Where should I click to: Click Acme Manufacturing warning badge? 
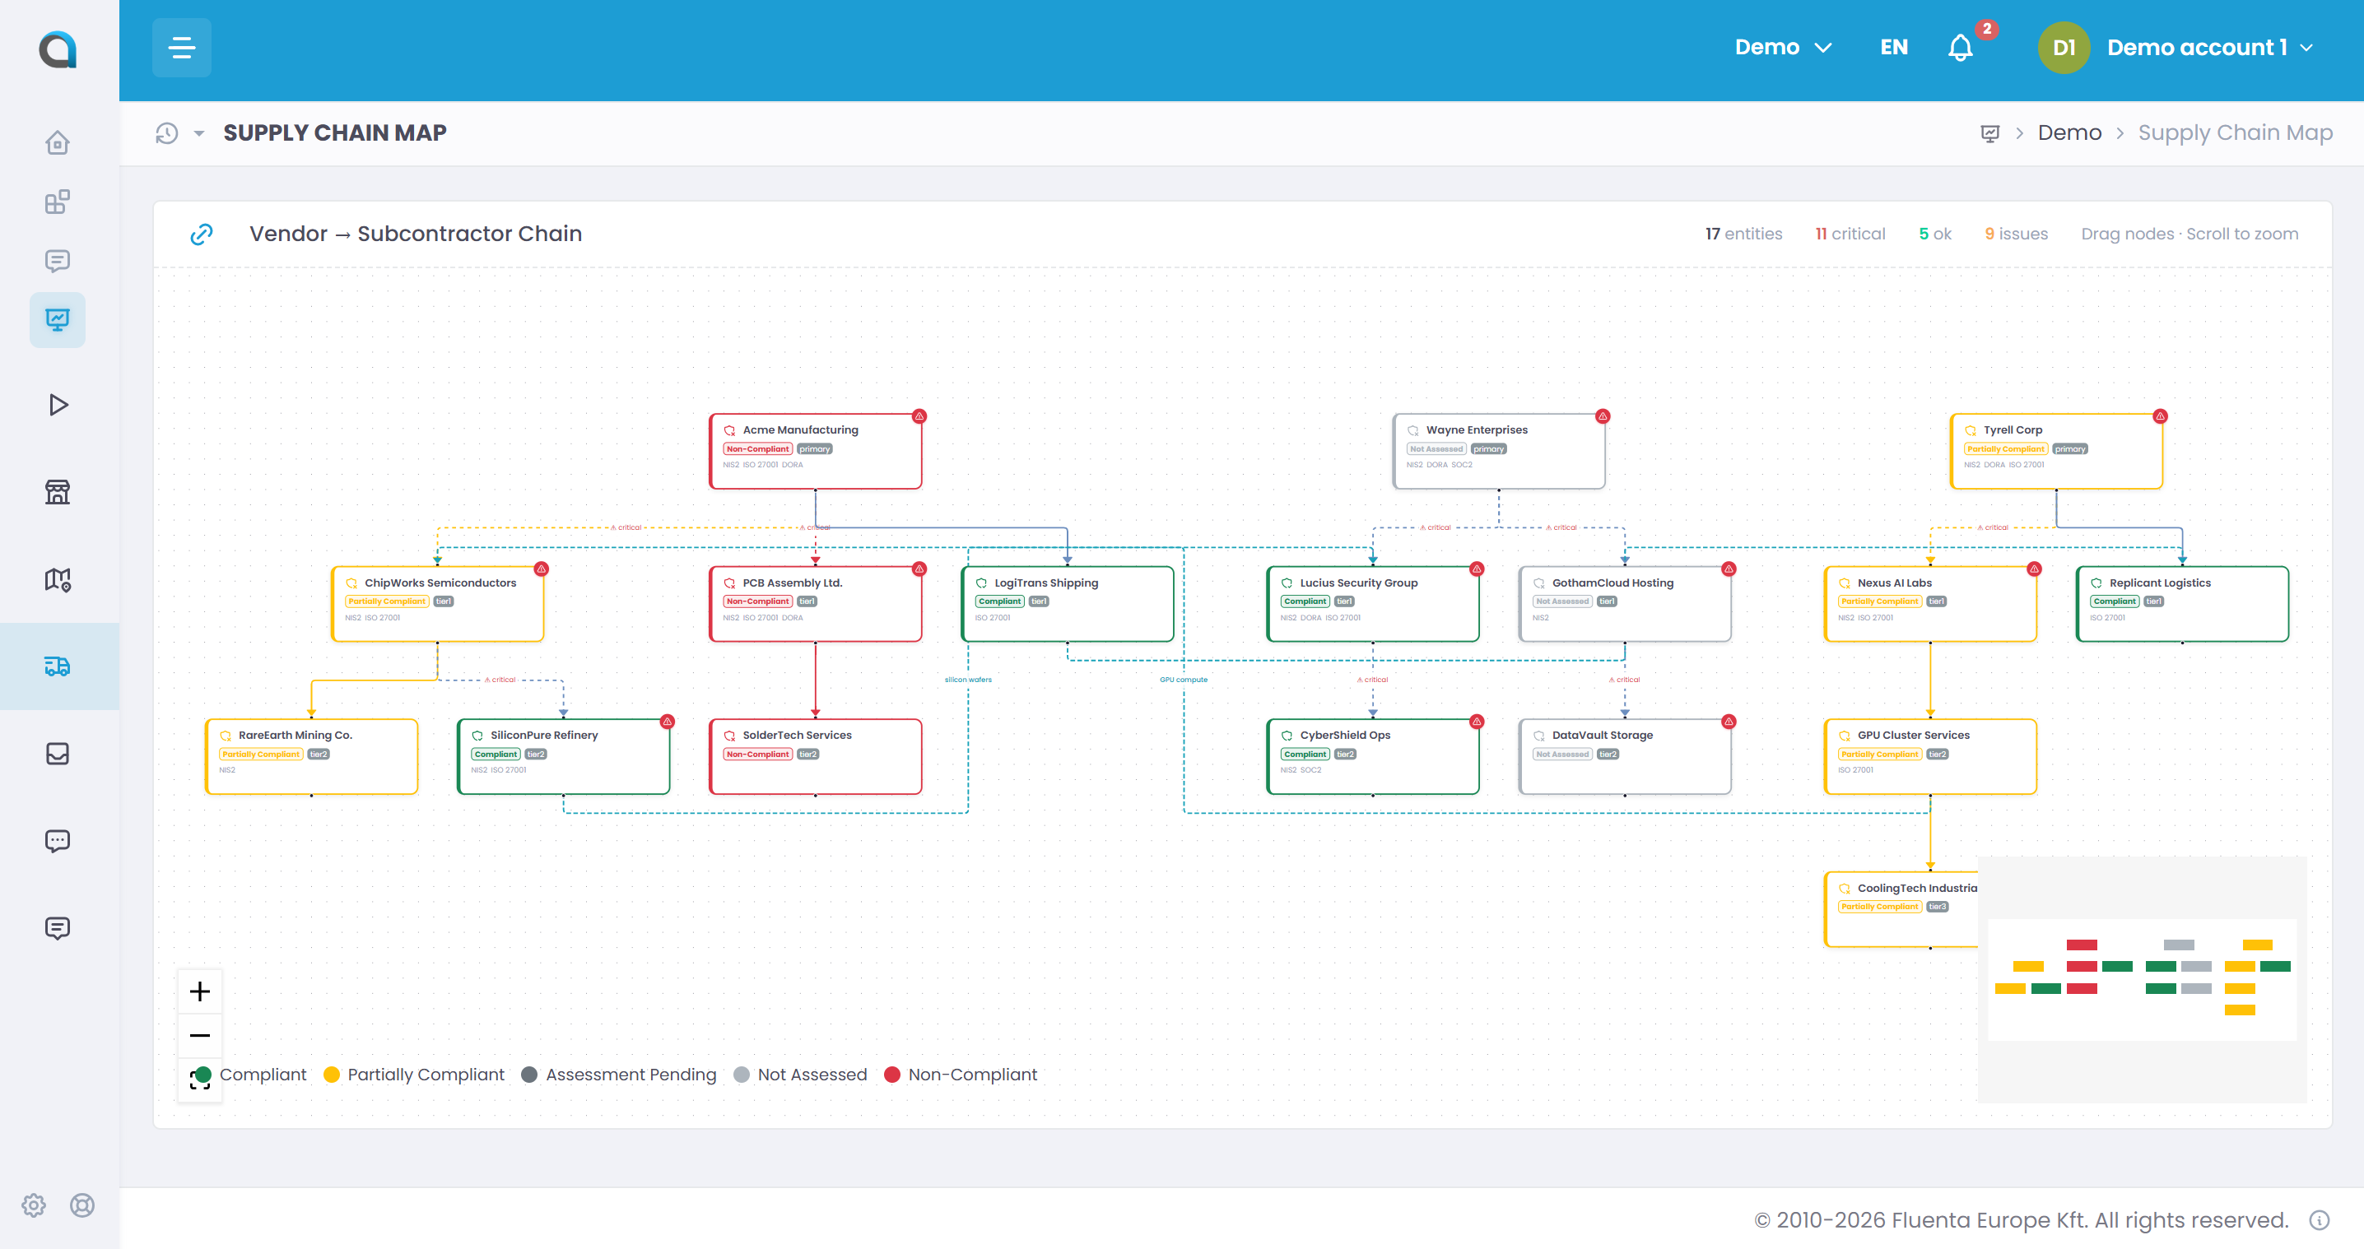(x=919, y=416)
